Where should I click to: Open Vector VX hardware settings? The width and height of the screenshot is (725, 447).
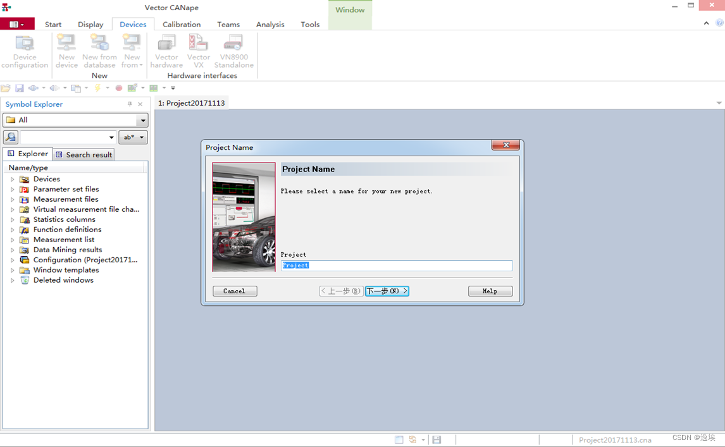pyautogui.click(x=199, y=52)
